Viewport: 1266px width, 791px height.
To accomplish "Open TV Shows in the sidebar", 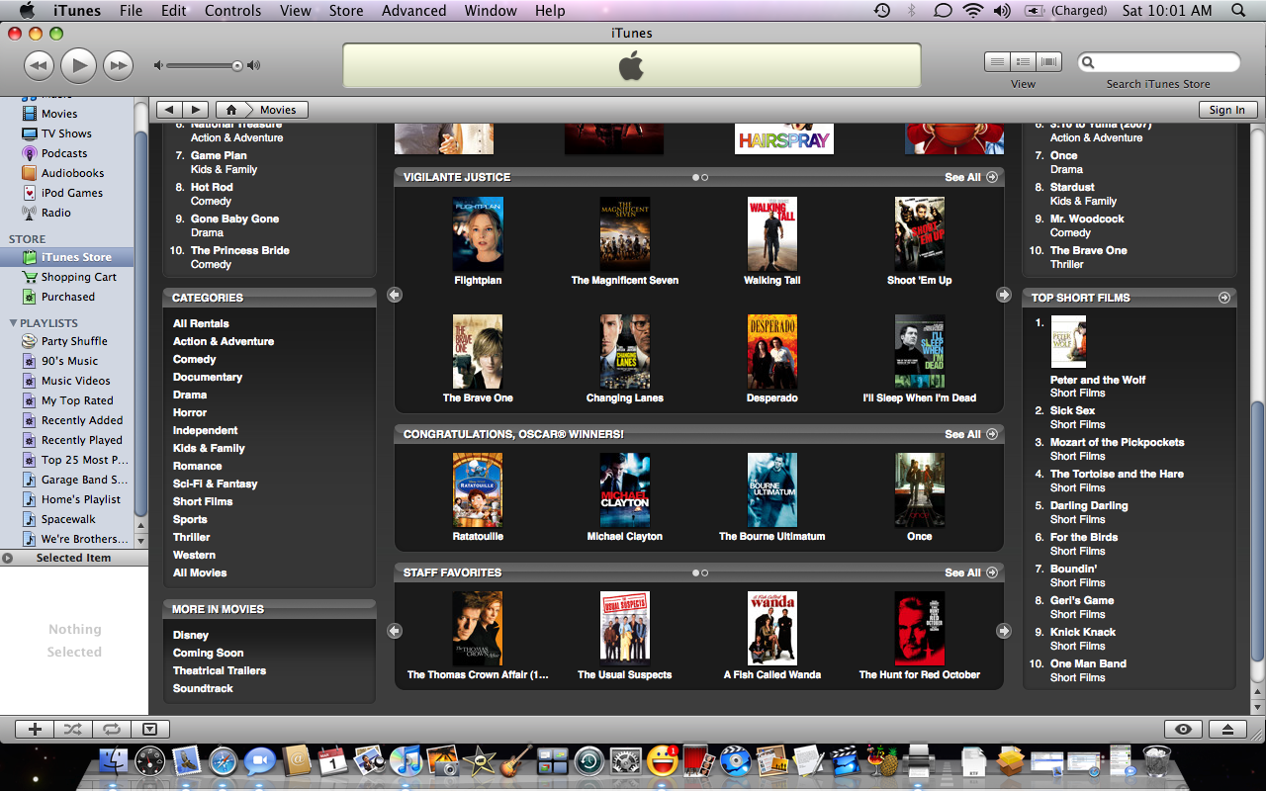I will pos(67,133).
